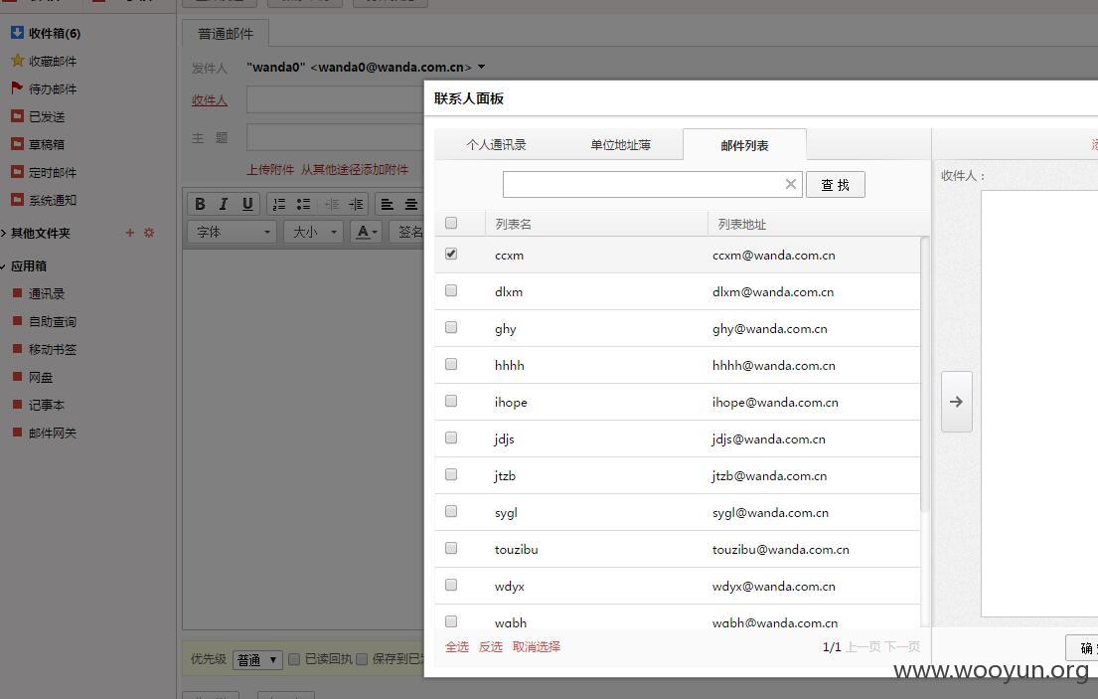Open Drafts folder 草稿箱
This screenshot has width=1098, height=699.
47,144
